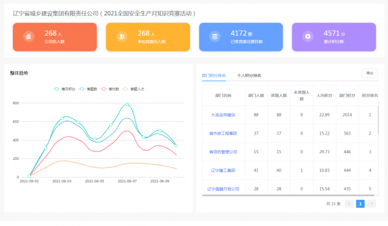Click the 4571 accumulated points value
This screenshot has height=226, width=388.
(x=332, y=33)
